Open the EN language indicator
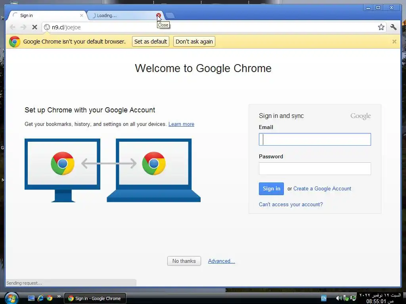The width and height of the screenshot is (406, 304). (x=324, y=298)
